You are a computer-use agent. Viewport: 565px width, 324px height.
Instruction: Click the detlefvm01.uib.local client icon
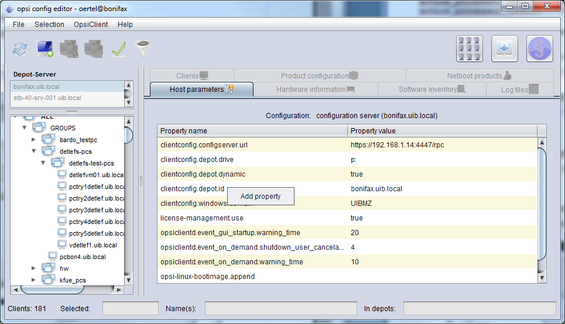tap(62, 175)
